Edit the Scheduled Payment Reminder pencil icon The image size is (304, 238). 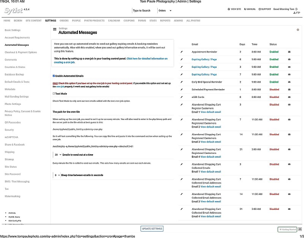(182, 89)
